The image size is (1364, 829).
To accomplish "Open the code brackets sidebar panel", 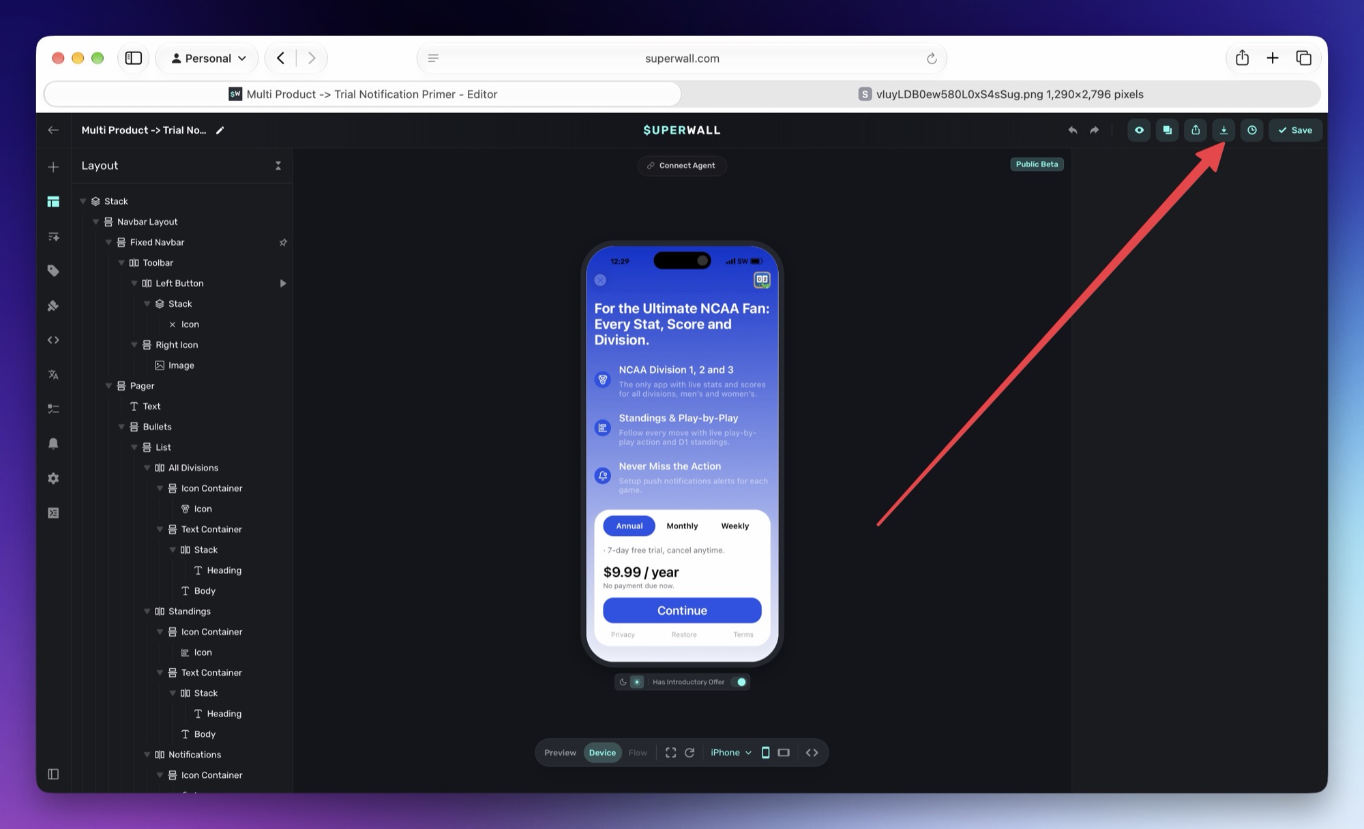I will tap(53, 340).
